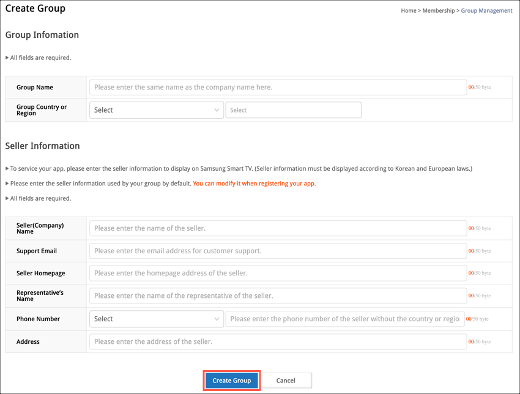The height and width of the screenshot is (394, 520).
Task: Open Membership in the breadcrumb trail
Action: point(439,10)
